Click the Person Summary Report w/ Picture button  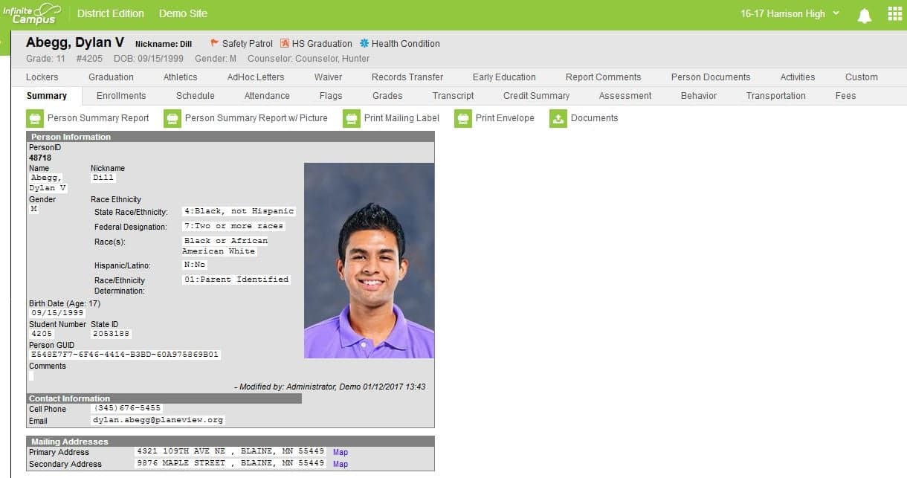(x=246, y=118)
